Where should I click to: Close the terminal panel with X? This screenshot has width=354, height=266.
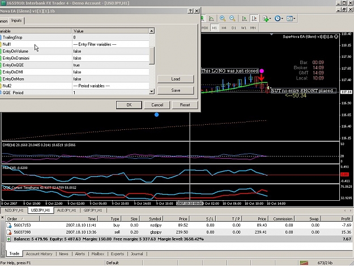pyautogui.click(x=2, y=218)
